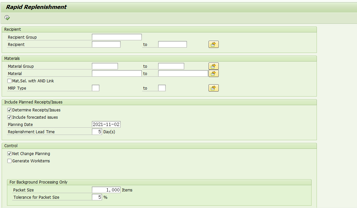This screenshot has height=208, width=357.
Task: Click the Planning Date label
Action: (x=20, y=124)
